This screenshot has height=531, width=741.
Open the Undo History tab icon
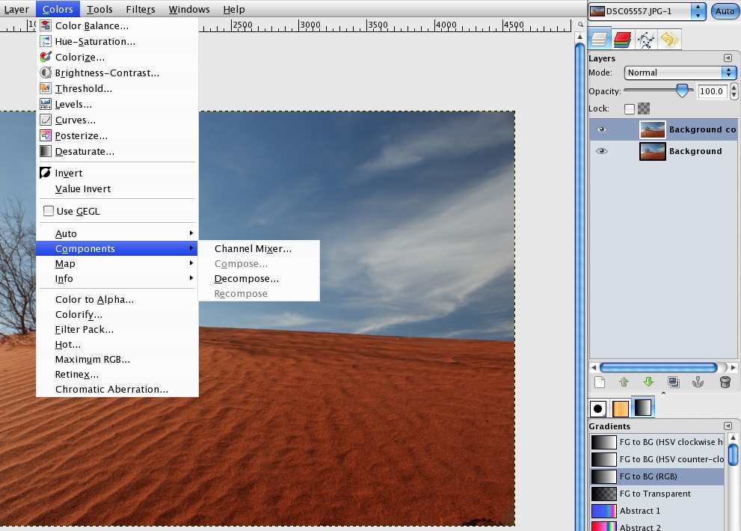(668, 39)
